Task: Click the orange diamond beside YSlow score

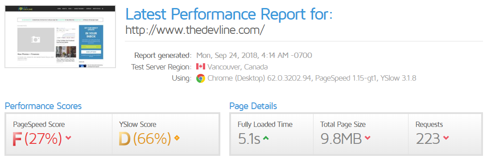Action: 177,138
